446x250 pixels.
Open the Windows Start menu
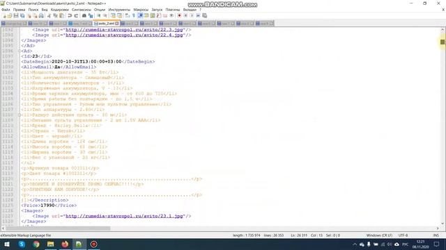(x=7, y=244)
